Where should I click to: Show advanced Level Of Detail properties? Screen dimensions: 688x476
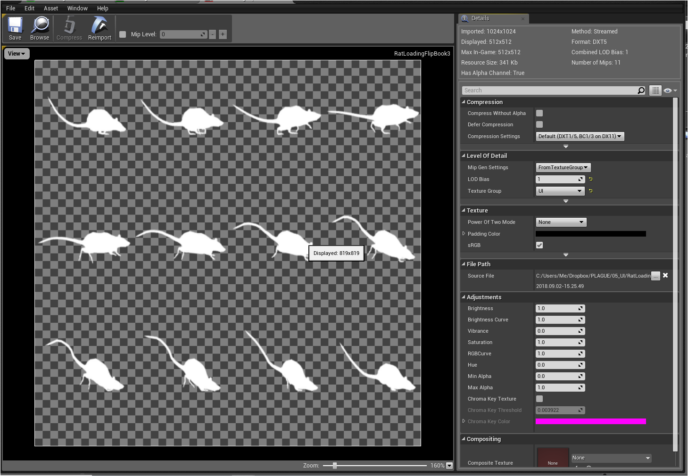[x=566, y=201]
